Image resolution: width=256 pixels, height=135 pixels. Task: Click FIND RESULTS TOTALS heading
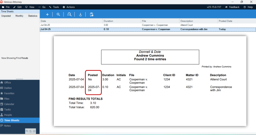coord(86,99)
